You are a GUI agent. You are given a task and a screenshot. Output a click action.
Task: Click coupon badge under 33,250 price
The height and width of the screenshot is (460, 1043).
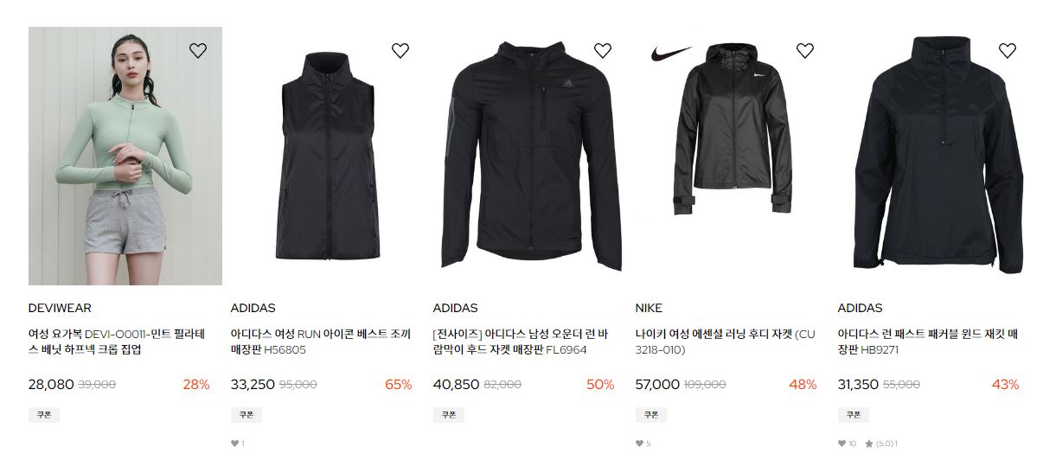(x=246, y=415)
